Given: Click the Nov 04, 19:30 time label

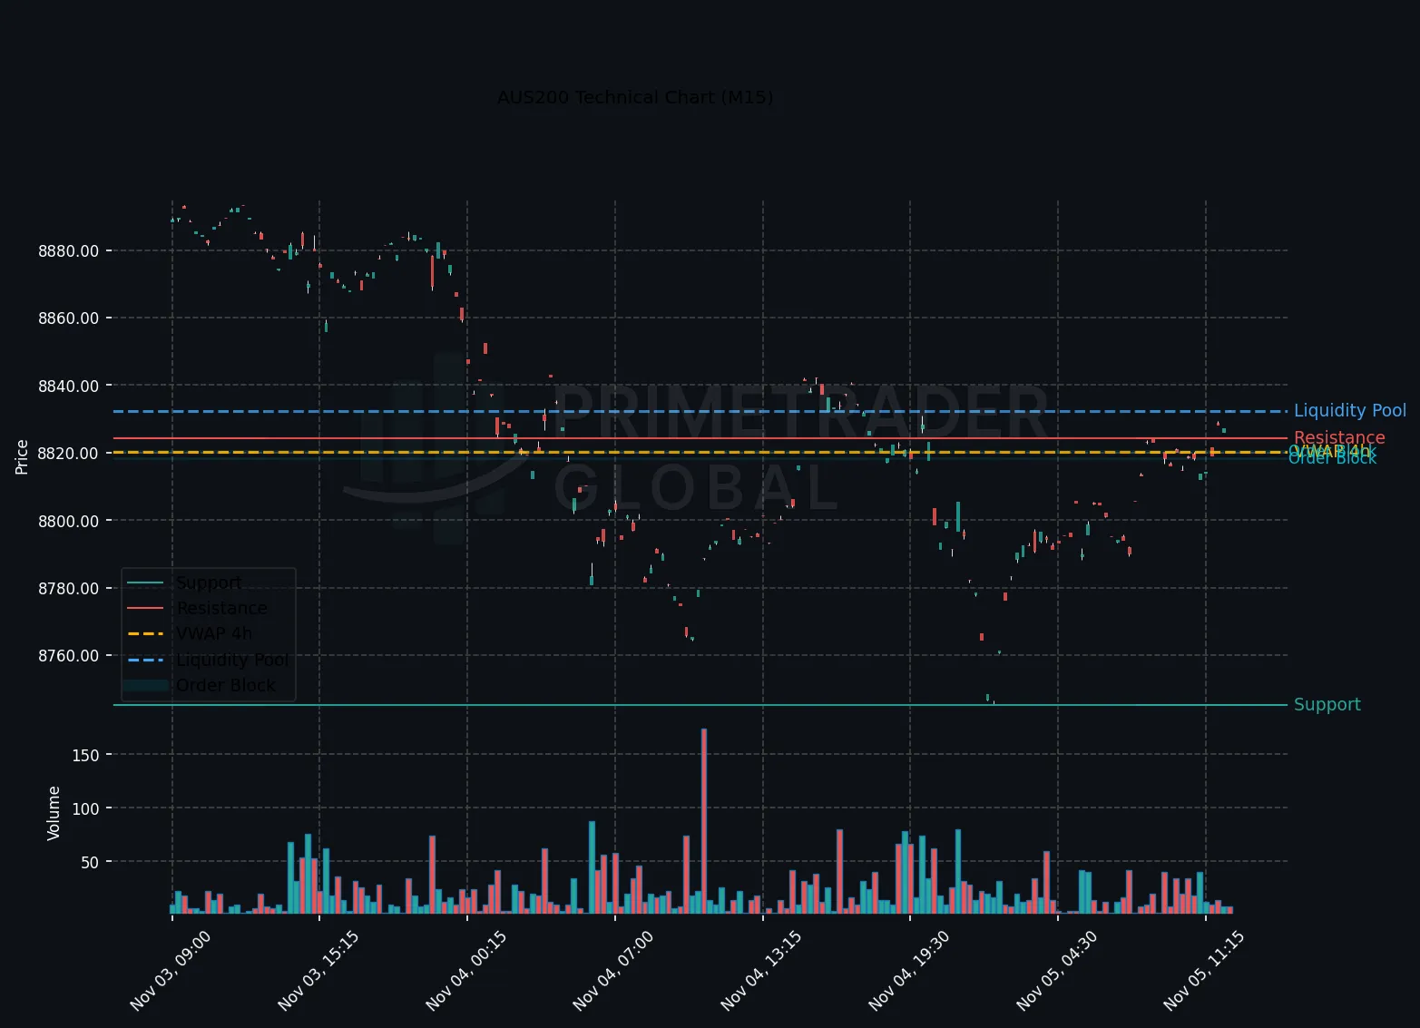Looking at the screenshot, I should click(909, 970).
